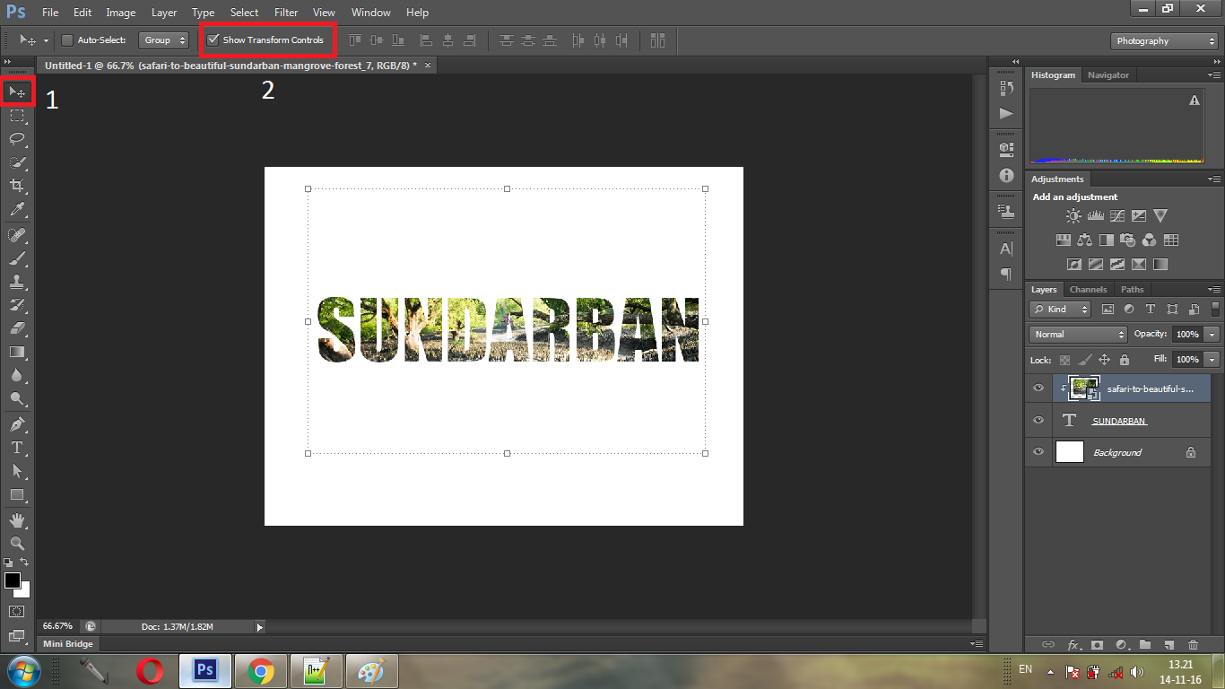
Task: Select the Hand tool
Action: 17,519
